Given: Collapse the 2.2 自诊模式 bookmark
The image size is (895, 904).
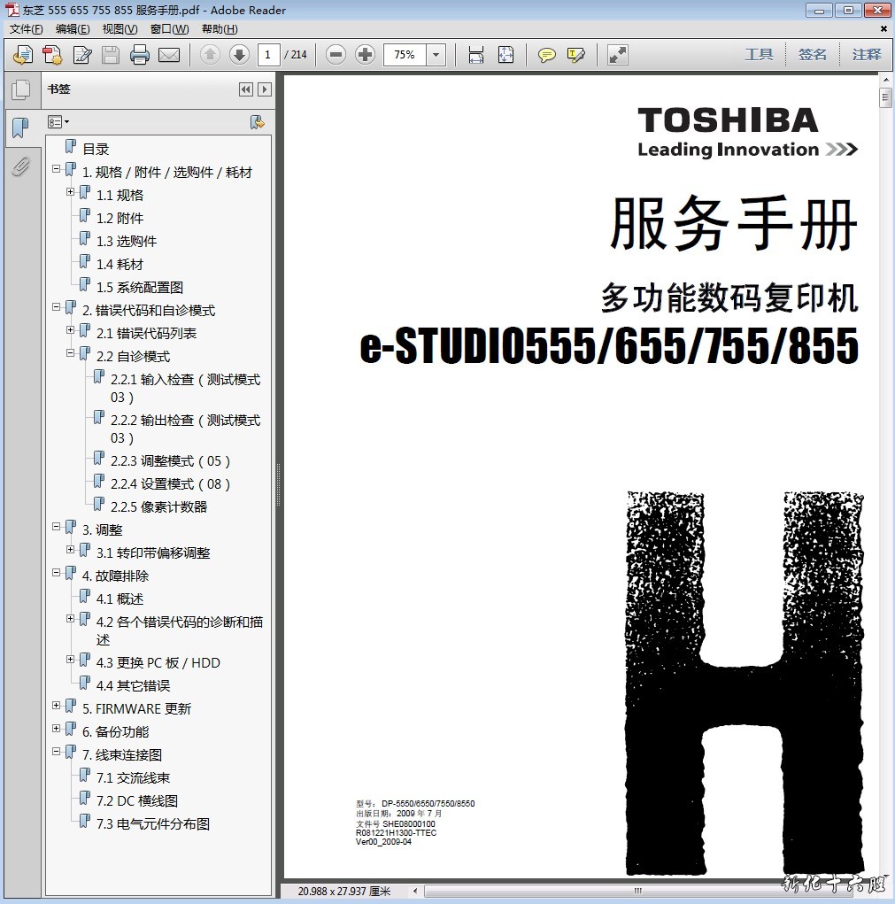Looking at the screenshot, I should (x=71, y=353).
